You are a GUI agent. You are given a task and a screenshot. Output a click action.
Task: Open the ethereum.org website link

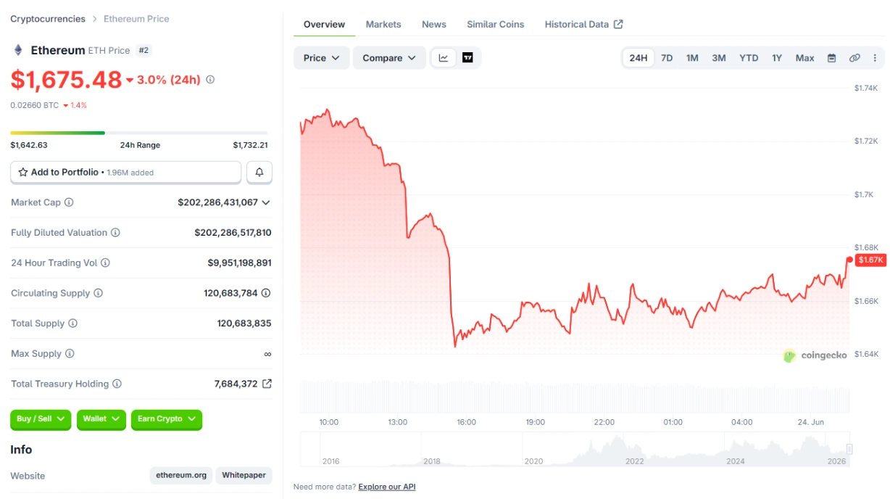point(182,476)
